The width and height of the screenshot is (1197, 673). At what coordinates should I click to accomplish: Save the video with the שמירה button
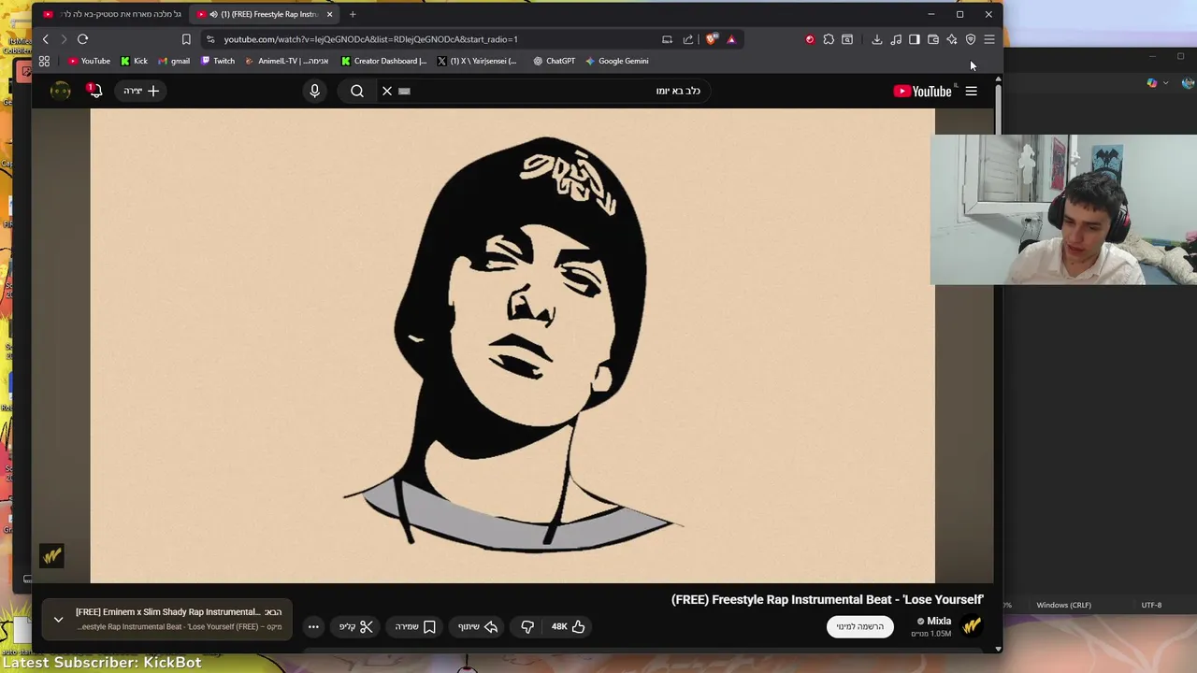point(415,626)
